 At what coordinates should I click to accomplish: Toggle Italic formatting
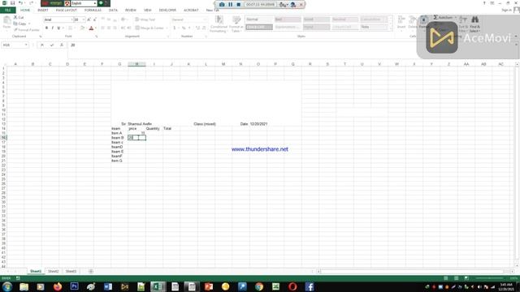[x=52, y=28]
